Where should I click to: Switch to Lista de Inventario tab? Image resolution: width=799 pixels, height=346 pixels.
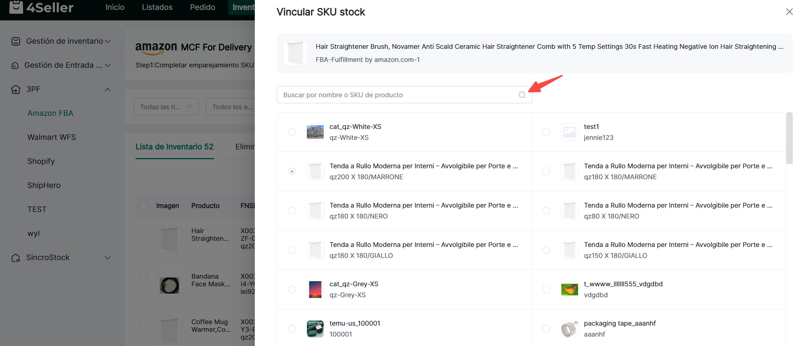pyautogui.click(x=174, y=147)
